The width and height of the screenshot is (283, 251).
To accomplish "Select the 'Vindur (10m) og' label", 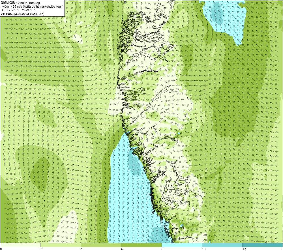I will [x=29, y=3].
